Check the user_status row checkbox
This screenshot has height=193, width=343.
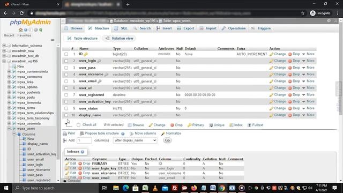(66, 108)
